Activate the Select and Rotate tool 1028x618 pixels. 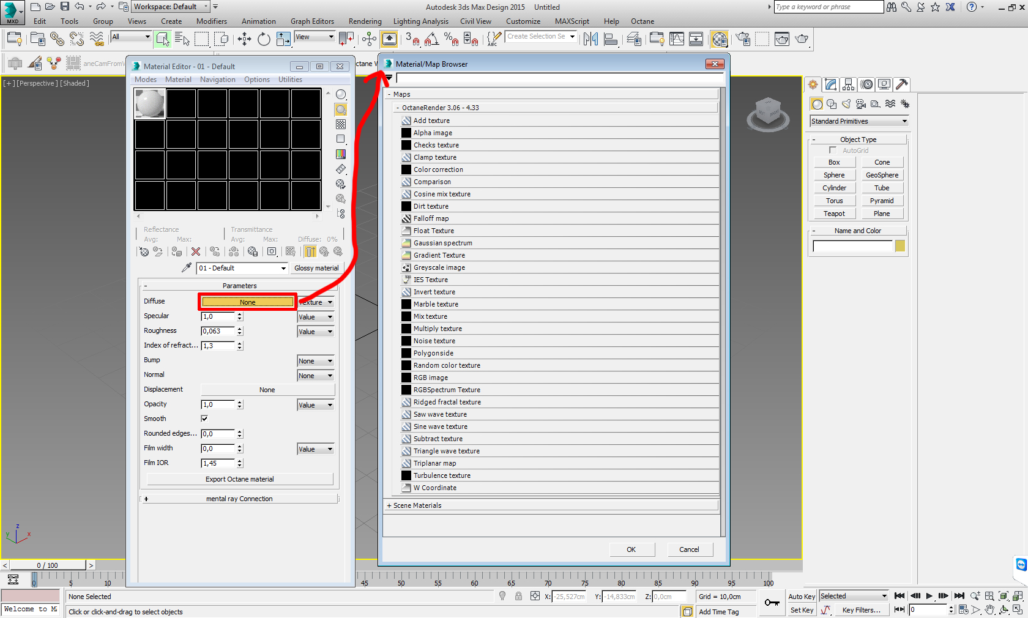pos(264,39)
